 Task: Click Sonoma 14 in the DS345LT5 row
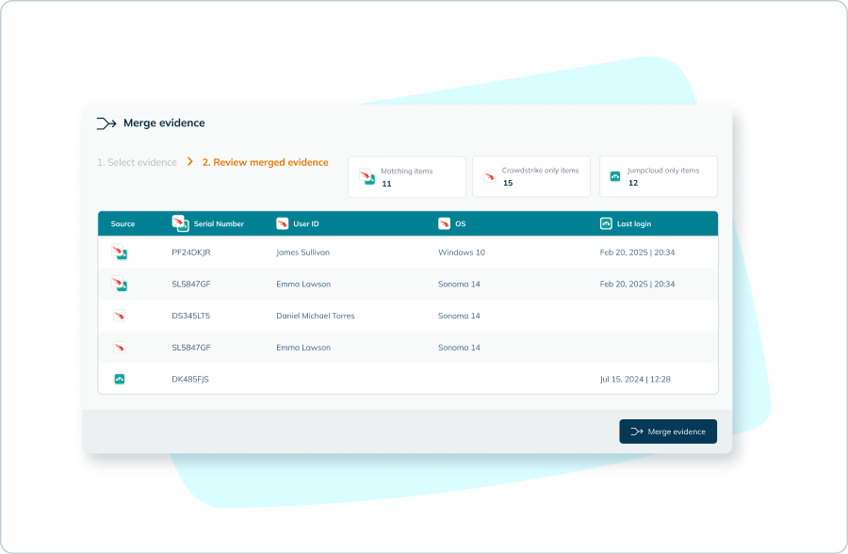(459, 316)
